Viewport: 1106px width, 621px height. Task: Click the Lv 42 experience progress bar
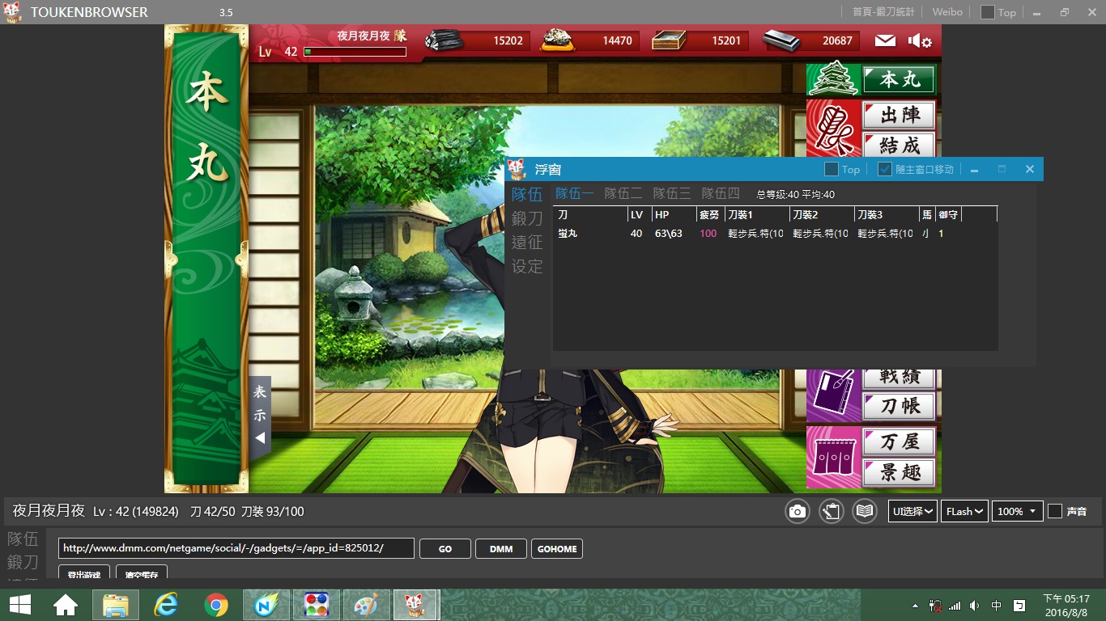tap(355, 52)
